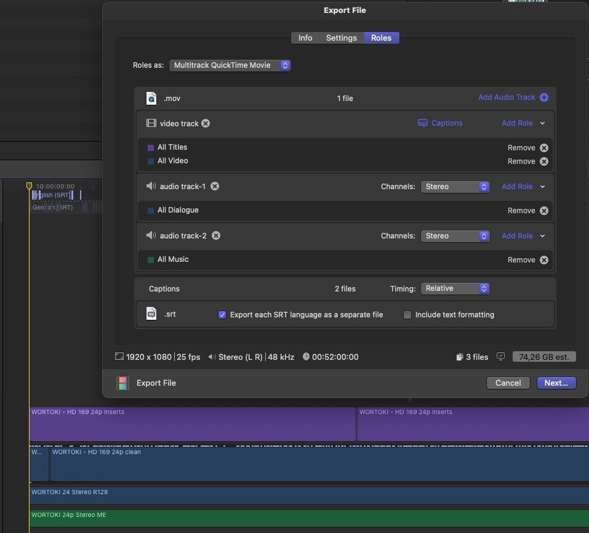This screenshot has height=533, width=589.
Task: Remove the All Titles role via X icon
Action: point(543,148)
